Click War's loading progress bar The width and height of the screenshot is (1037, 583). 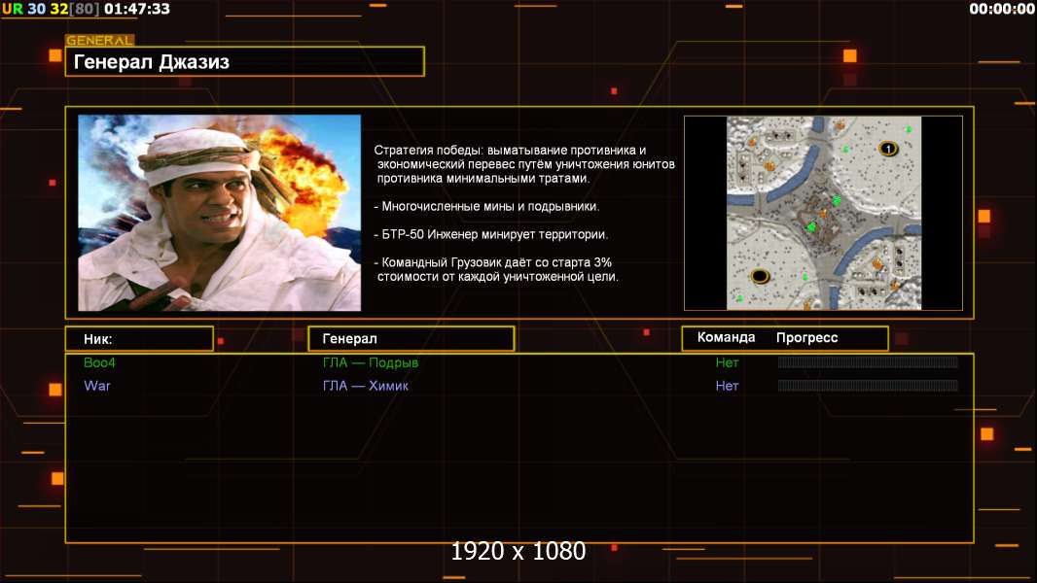(868, 385)
